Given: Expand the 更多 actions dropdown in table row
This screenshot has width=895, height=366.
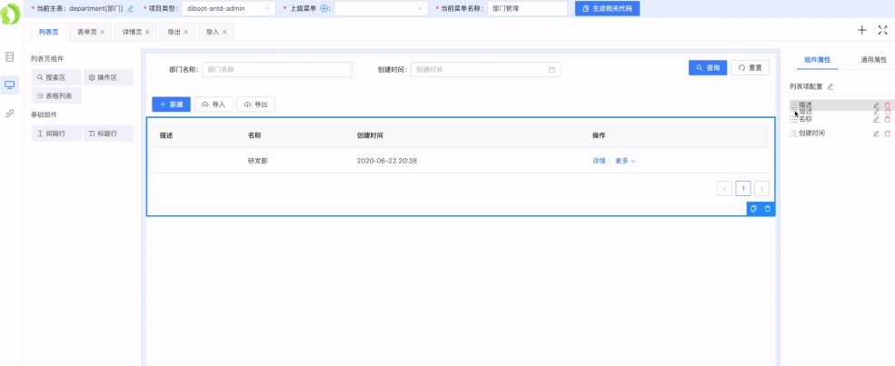Looking at the screenshot, I should pos(625,161).
